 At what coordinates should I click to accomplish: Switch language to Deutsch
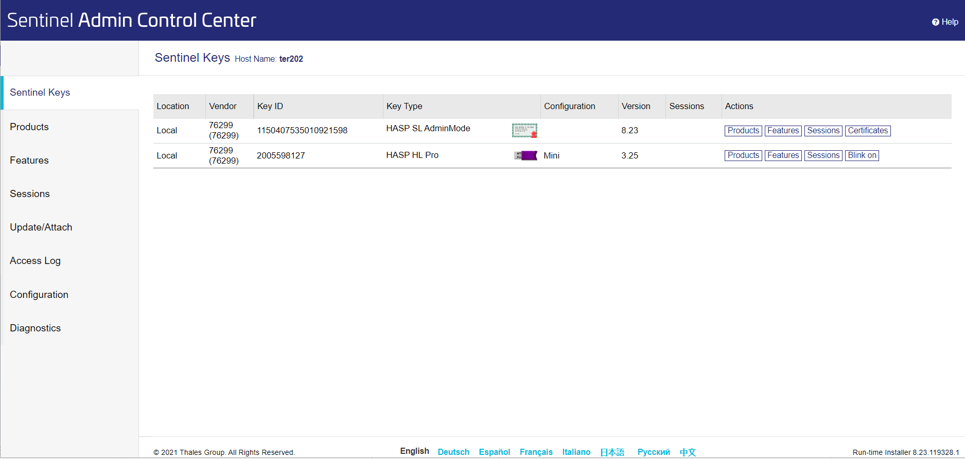coord(453,452)
